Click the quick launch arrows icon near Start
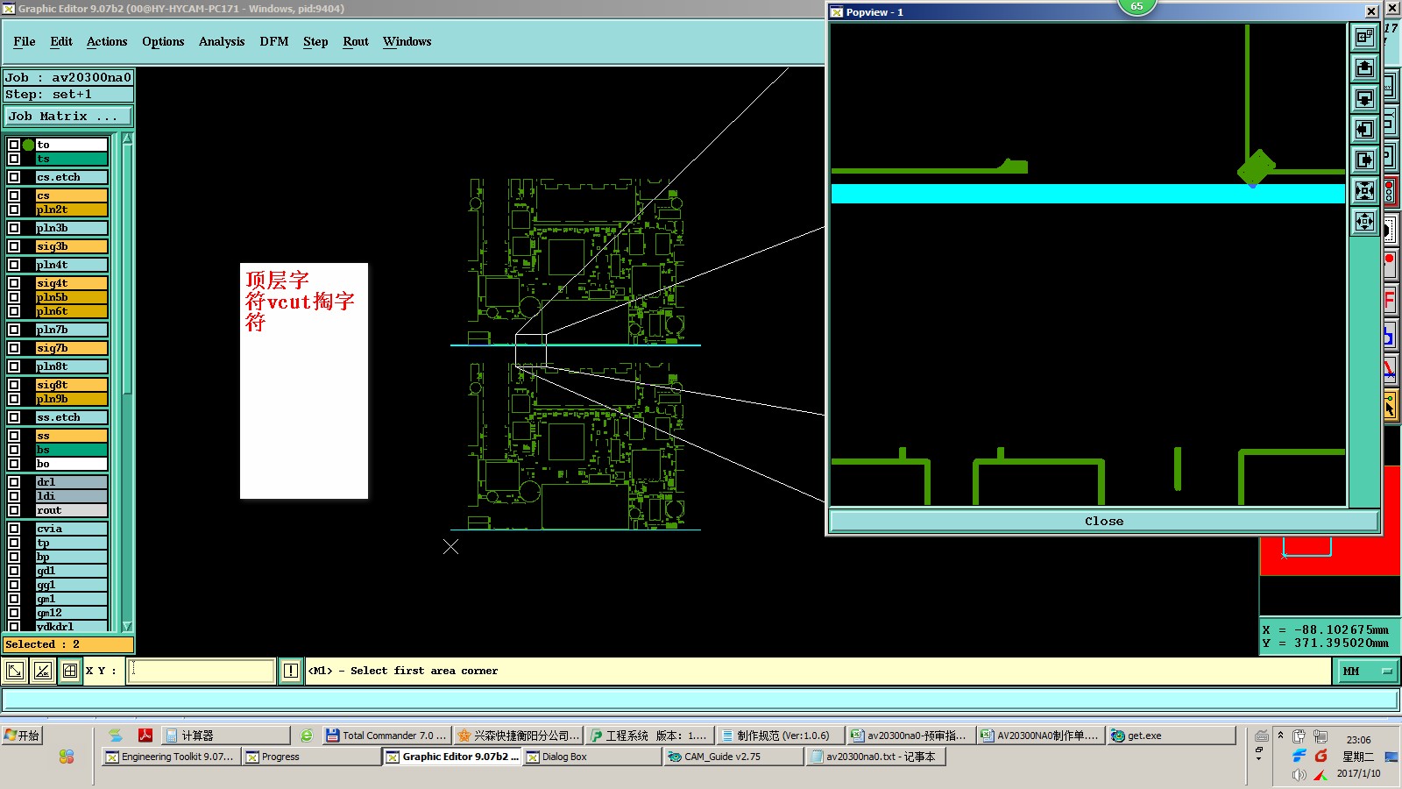 115,736
